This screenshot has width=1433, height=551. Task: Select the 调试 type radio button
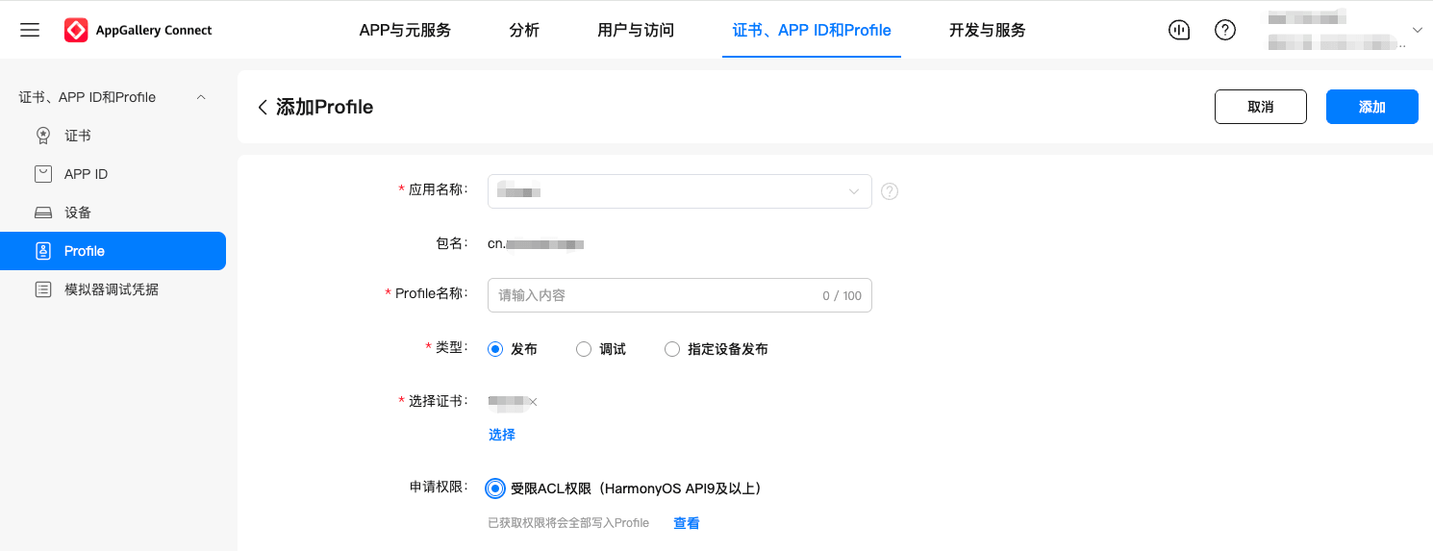coord(584,349)
